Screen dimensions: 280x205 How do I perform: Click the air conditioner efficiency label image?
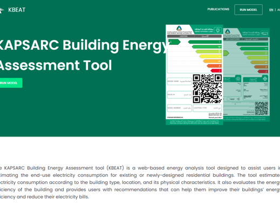[247, 74]
